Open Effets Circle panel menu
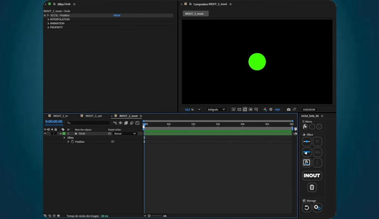Screen dimensions: 379x219 74,4
